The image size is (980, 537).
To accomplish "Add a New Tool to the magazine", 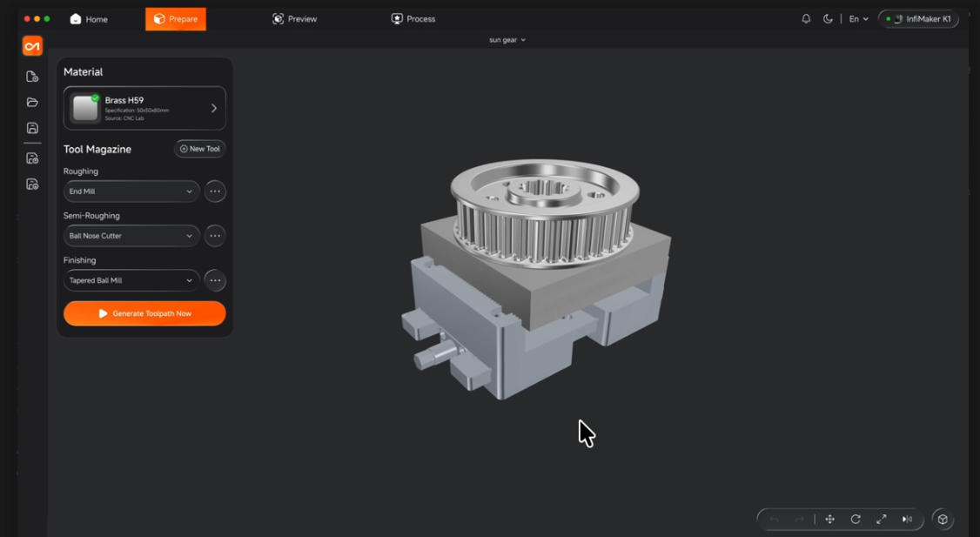I will (200, 149).
